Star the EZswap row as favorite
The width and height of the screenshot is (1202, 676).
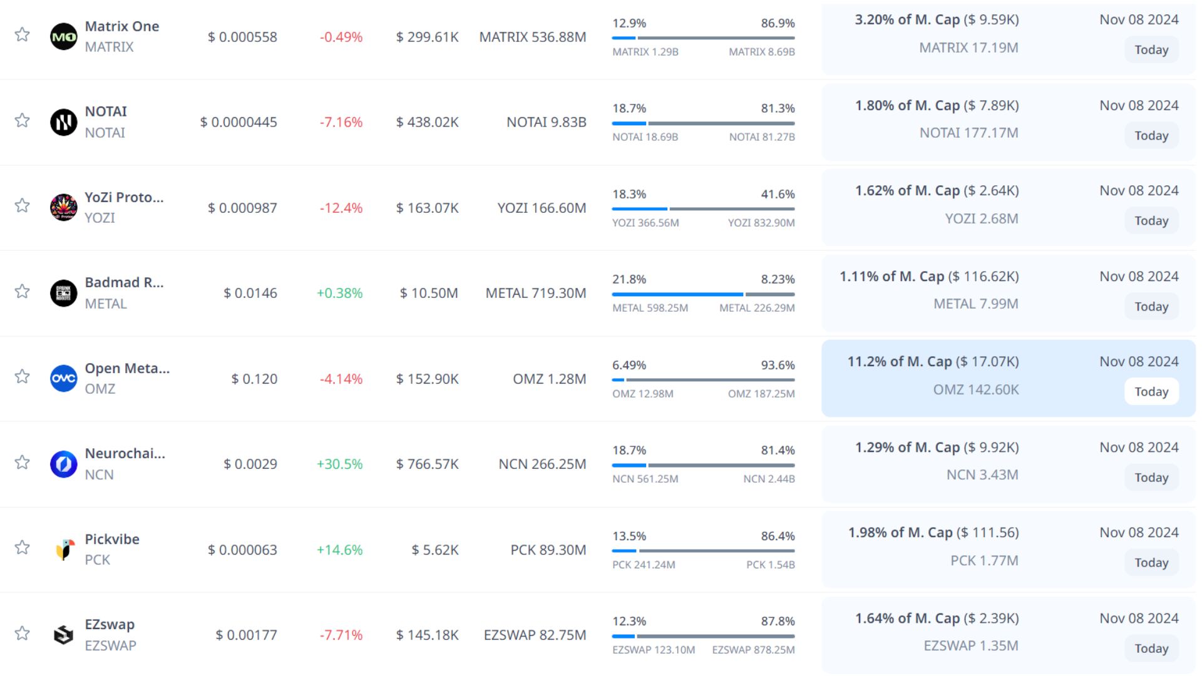(x=23, y=633)
